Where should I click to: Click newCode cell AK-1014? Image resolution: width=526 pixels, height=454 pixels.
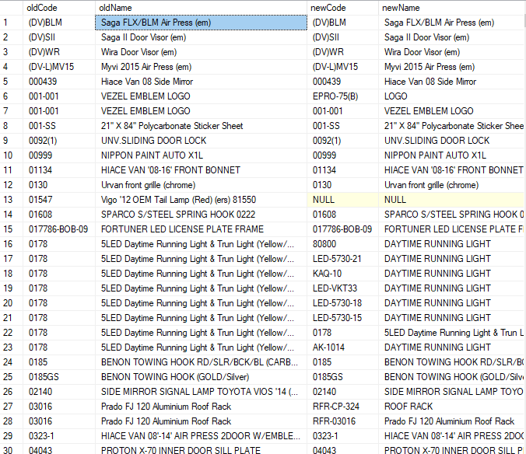(x=342, y=347)
